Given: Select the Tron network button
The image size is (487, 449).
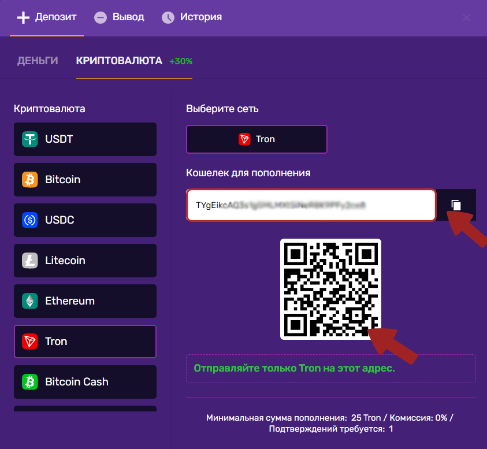Looking at the screenshot, I should [x=256, y=139].
